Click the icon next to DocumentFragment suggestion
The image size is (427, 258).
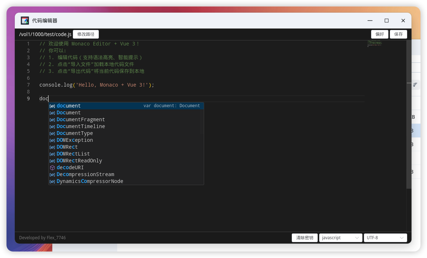[x=52, y=120]
